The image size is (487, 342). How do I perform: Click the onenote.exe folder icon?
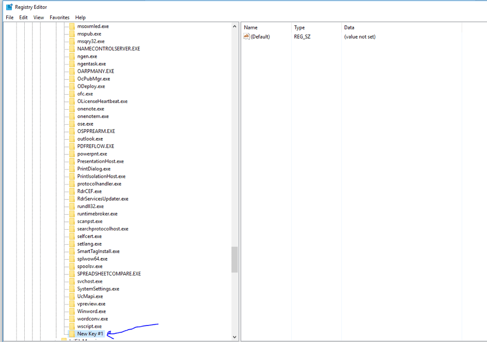(72, 109)
